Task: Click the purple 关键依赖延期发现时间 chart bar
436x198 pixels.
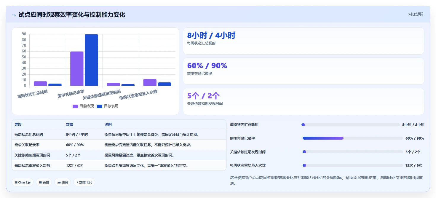Action: click(113, 84)
